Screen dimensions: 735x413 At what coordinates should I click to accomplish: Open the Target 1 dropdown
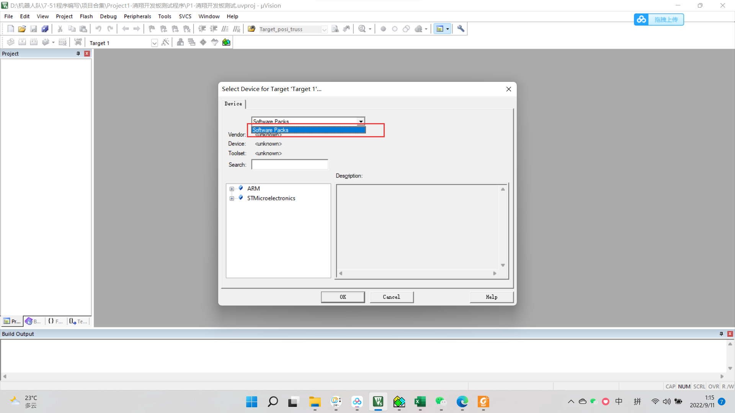coord(154,43)
